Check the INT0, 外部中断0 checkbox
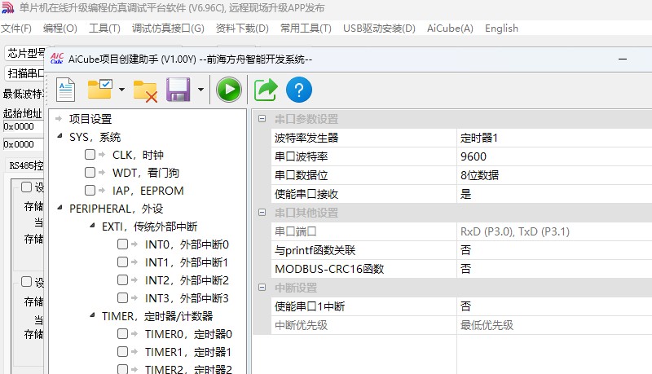 point(122,244)
